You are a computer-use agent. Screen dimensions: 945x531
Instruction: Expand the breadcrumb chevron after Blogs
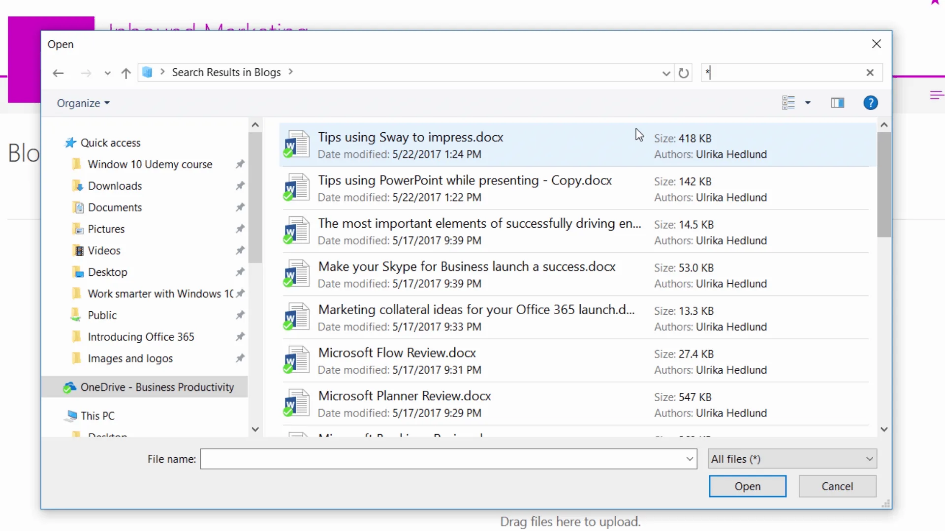(x=291, y=72)
